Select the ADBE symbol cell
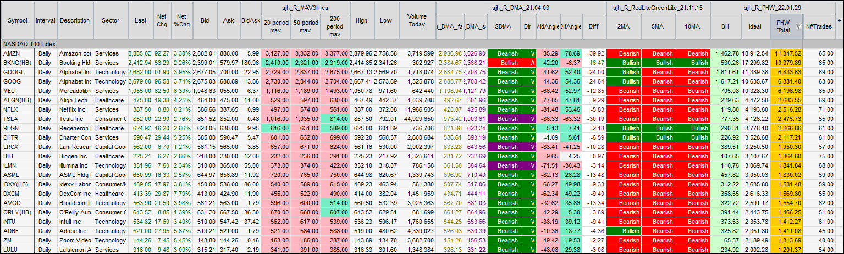 18,231
